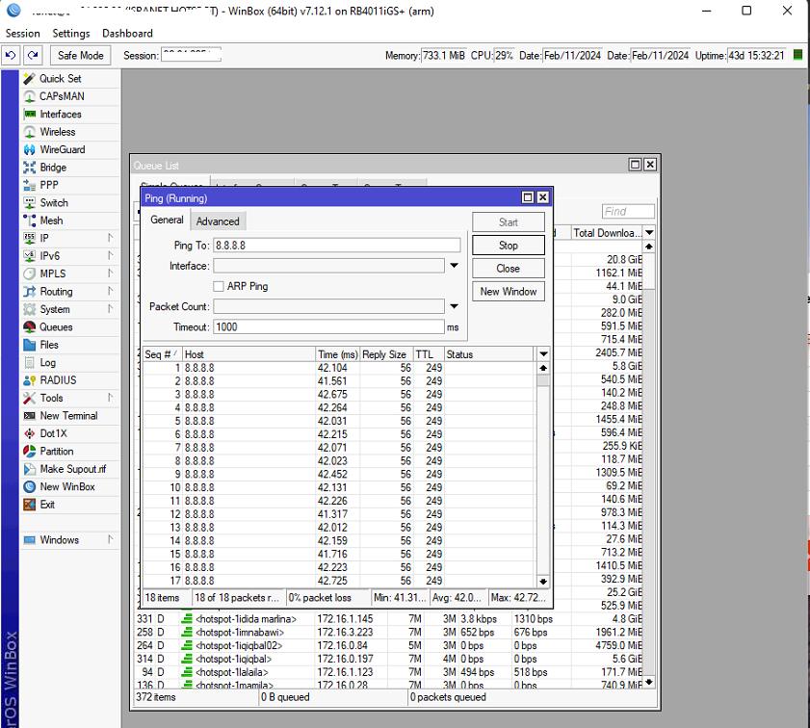
Task: Open the Settings menu
Action: tap(71, 33)
